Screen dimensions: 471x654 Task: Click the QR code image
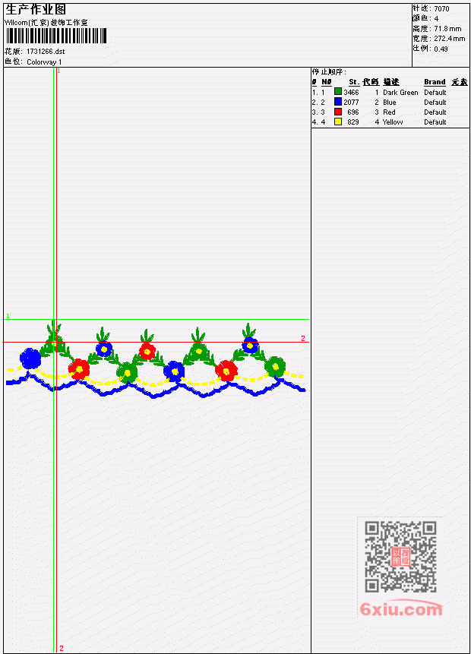click(x=400, y=557)
